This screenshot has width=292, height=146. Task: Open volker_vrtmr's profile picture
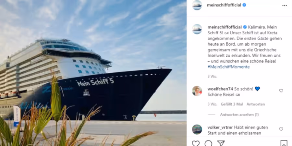(197, 129)
